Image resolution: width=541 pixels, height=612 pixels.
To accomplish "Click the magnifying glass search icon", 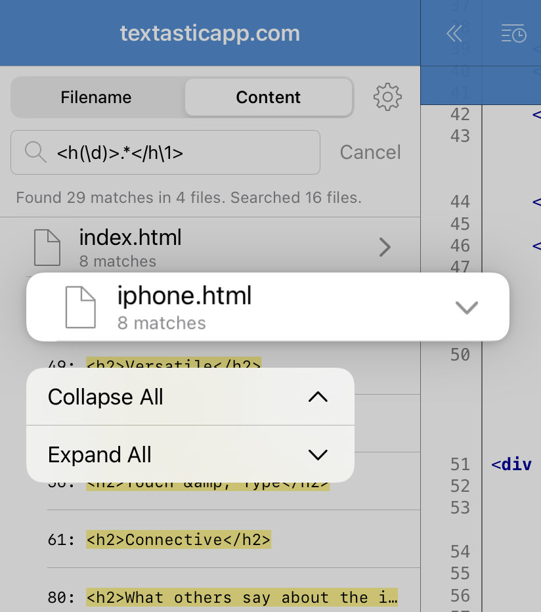I will [x=35, y=152].
